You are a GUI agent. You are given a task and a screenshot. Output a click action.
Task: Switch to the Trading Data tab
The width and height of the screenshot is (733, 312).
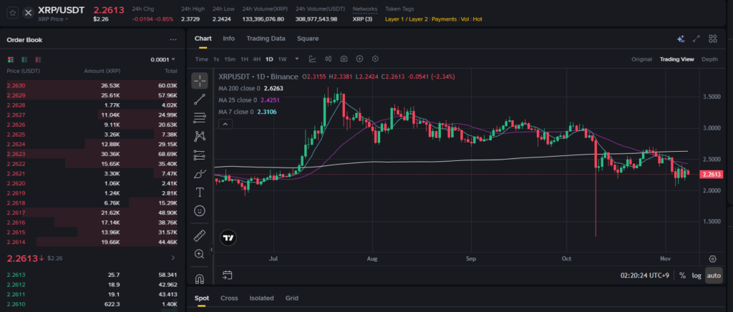tap(266, 39)
